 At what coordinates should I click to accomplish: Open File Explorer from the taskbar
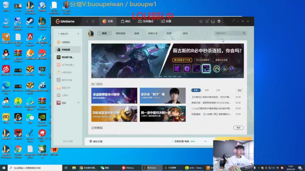pos(74,168)
